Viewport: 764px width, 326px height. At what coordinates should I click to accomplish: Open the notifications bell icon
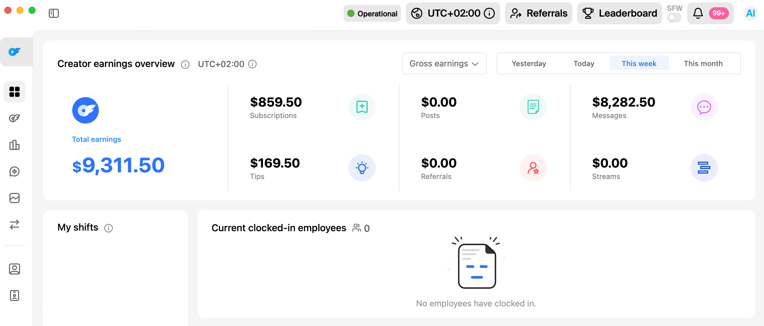[698, 13]
